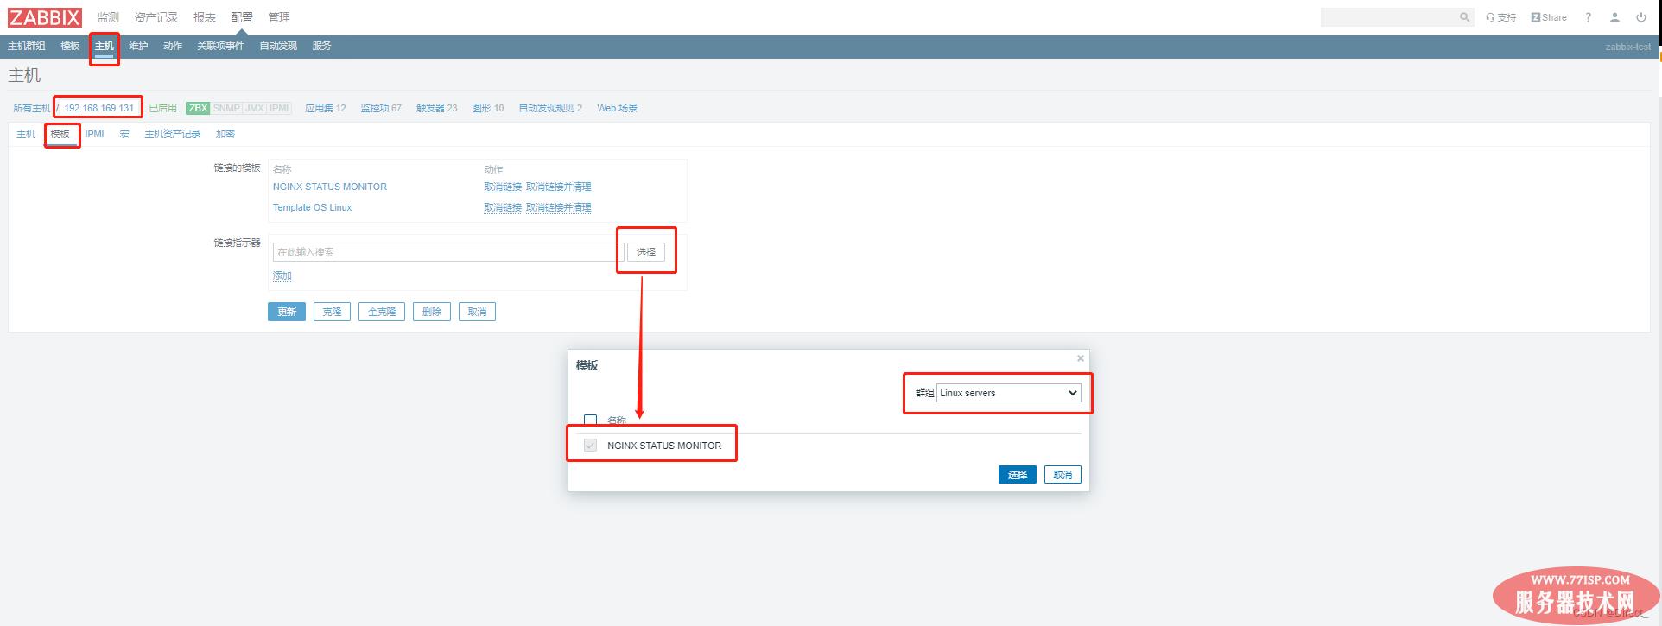Go to 关联项事件 submenu
This screenshot has height=626, width=1662.
220,46
